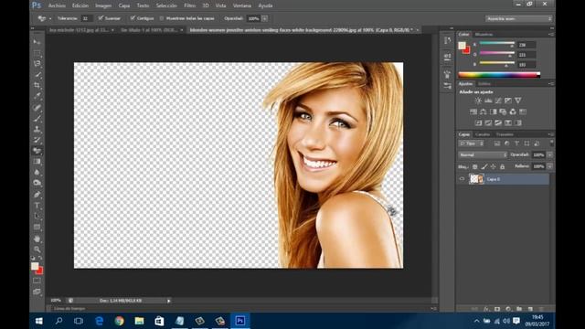
Task: Switch to the Muestras tab
Action: click(x=484, y=35)
